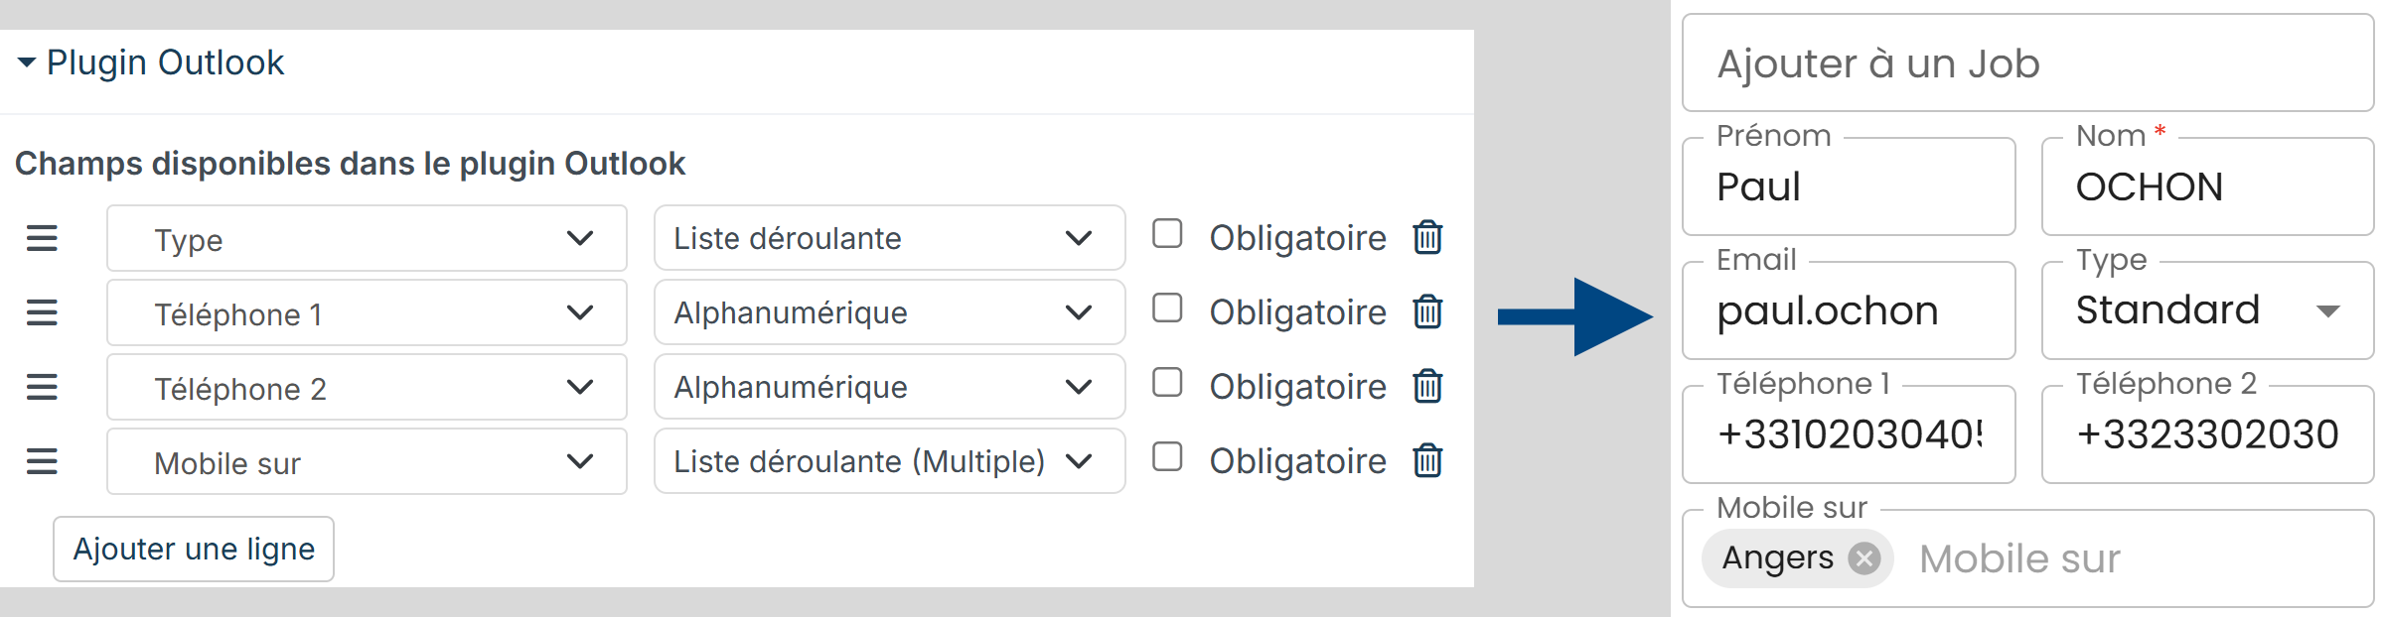Image resolution: width=2384 pixels, height=617 pixels.
Task: Grab the drag handle of the Type row
Action: 42,238
